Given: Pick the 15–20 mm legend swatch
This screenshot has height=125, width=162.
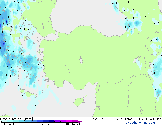Looking at the screenshot, I should [x=40, y=122].
